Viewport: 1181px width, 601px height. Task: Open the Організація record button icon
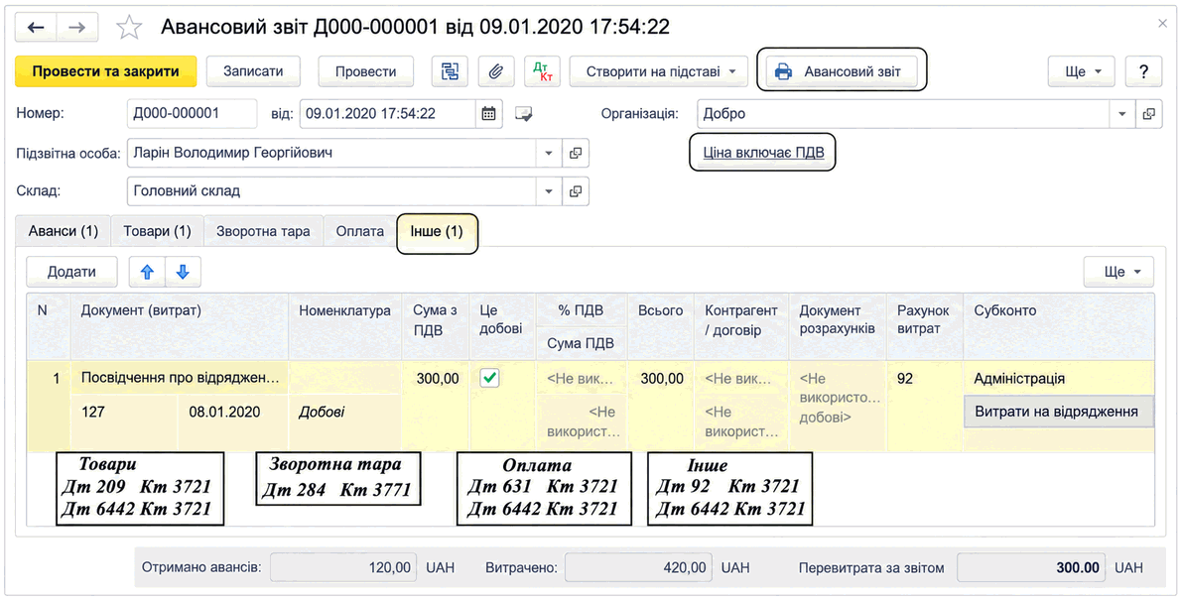tap(1148, 114)
